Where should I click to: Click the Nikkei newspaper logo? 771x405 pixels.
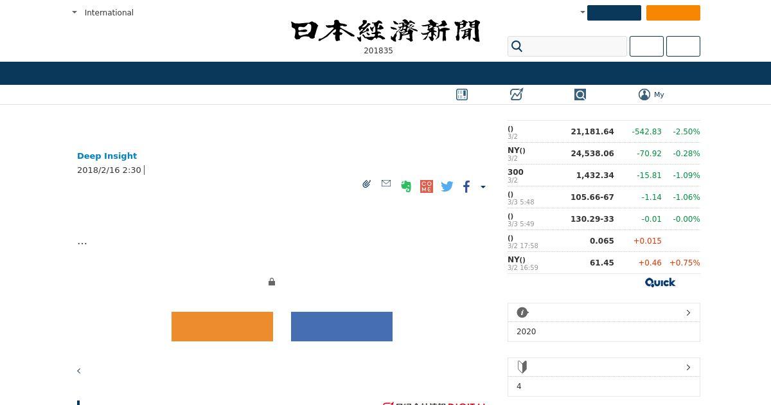385,31
